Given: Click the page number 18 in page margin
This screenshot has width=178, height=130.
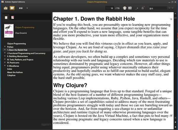Looking at the screenshot, I should tap(171, 19).
